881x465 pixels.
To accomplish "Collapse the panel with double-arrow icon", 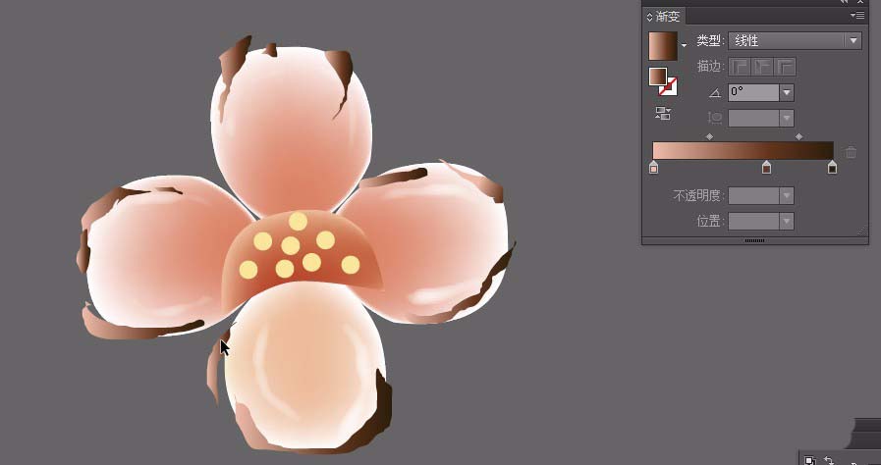I will tap(844, 2).
